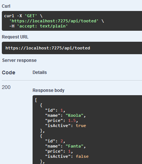Click the Code column header
Image resolution: width=142 pixels, height=164 pixels.
(x=8, y=72)
